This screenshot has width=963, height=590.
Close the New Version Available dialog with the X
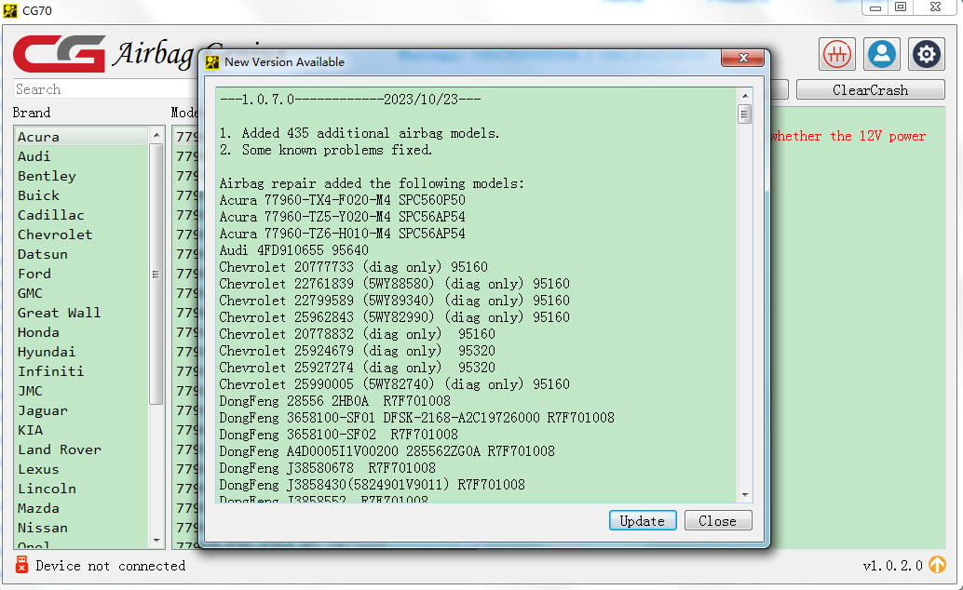(742, 58)
